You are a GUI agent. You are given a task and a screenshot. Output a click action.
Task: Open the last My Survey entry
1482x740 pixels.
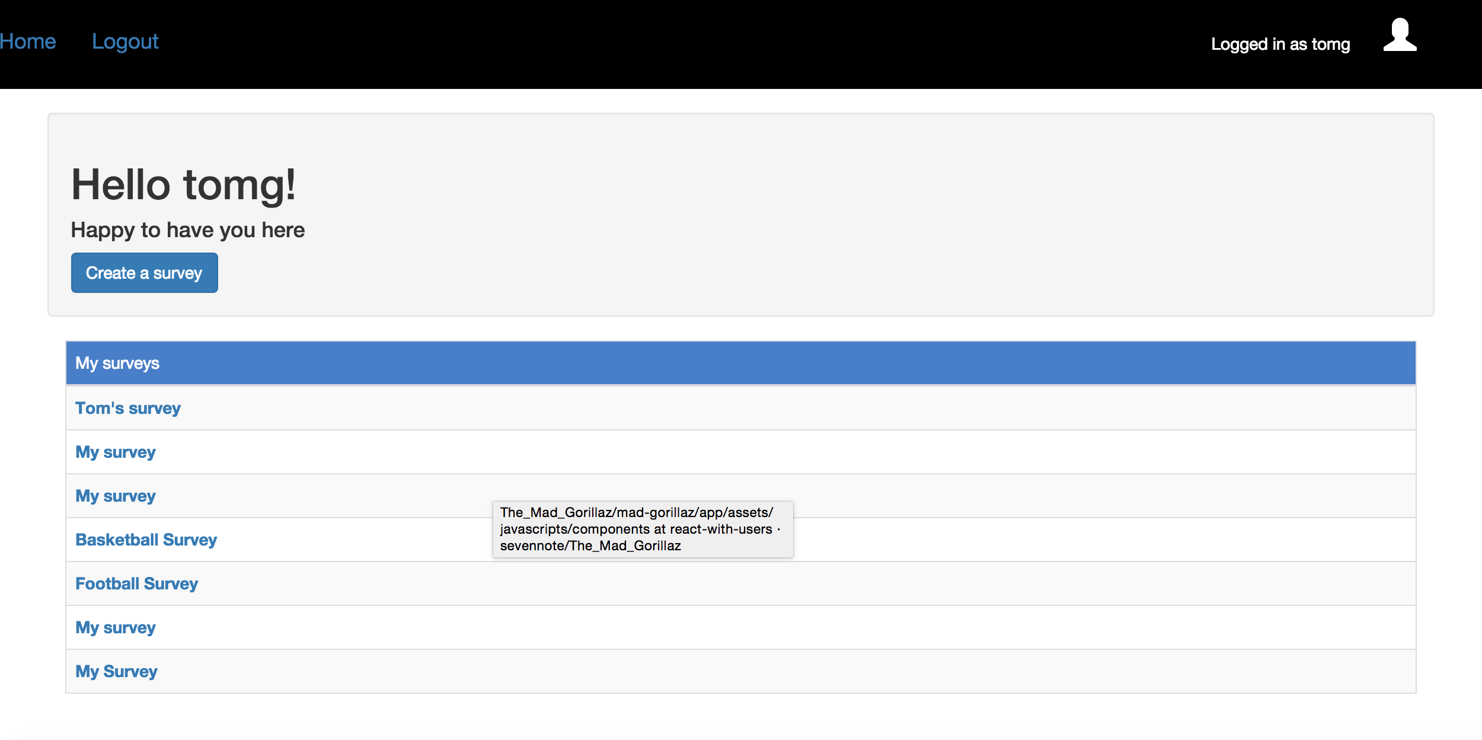[116, 671]
